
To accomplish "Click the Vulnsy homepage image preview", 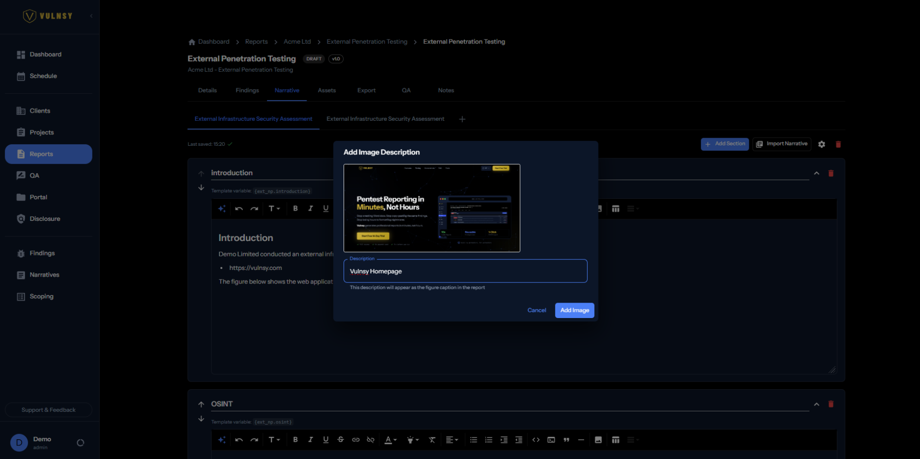I will tap(432, 208).
